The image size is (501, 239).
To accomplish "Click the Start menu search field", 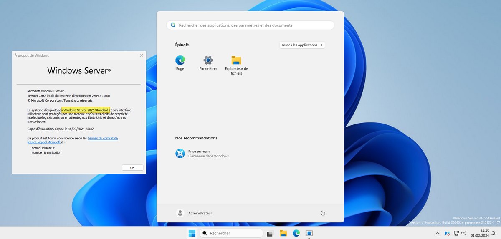I will pyautogui.click(x=250, y=25).
